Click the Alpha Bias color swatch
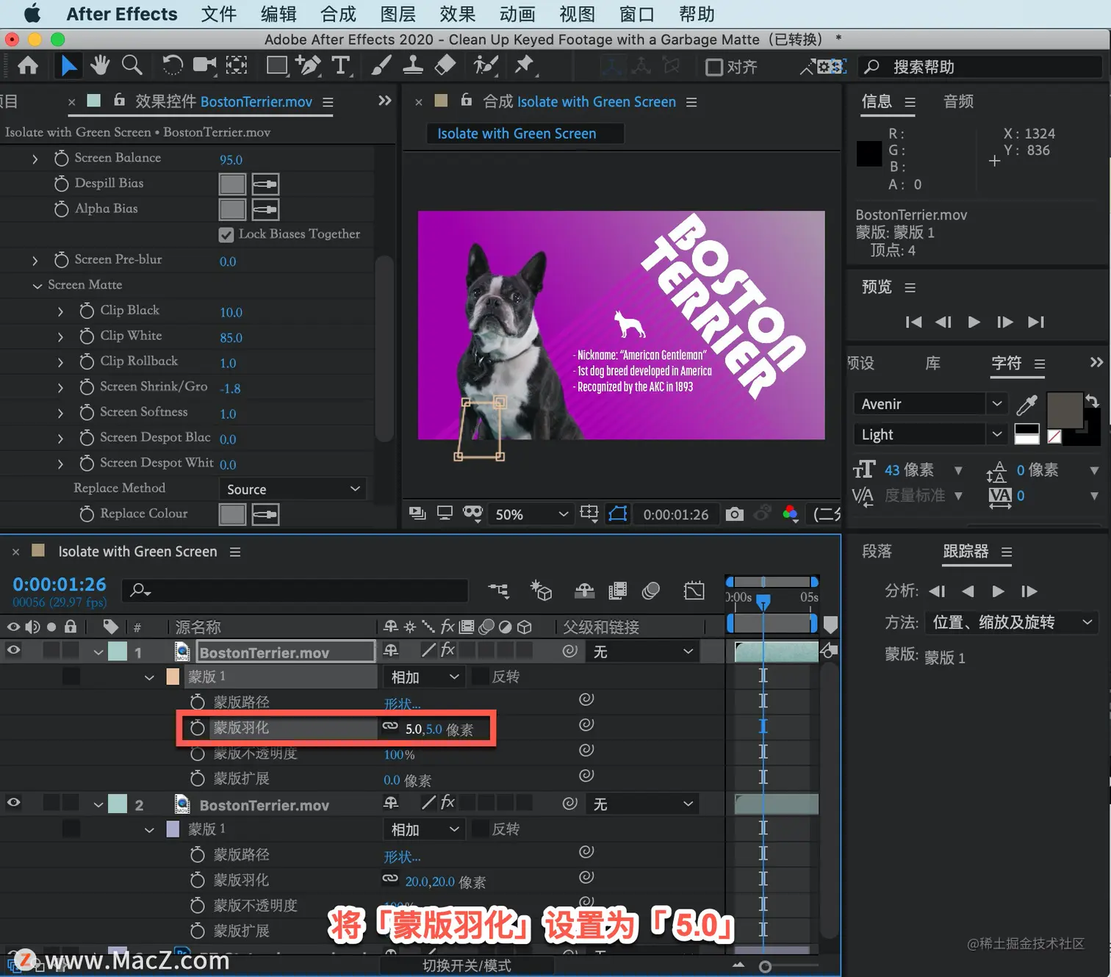Screen dimensions: 1111x977 tap(232, 209)
